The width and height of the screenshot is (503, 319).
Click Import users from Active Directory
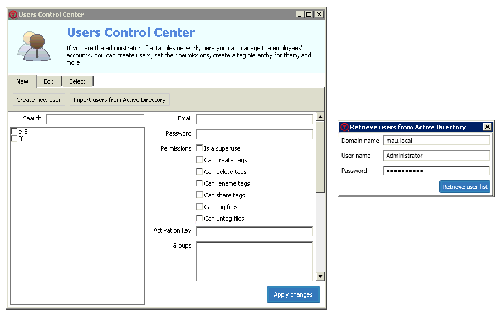pyautogui.click(x=119, y=100)
